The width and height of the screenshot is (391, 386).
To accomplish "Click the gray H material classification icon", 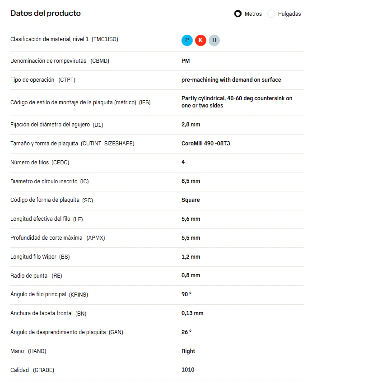I will click(x=214, y=40).
